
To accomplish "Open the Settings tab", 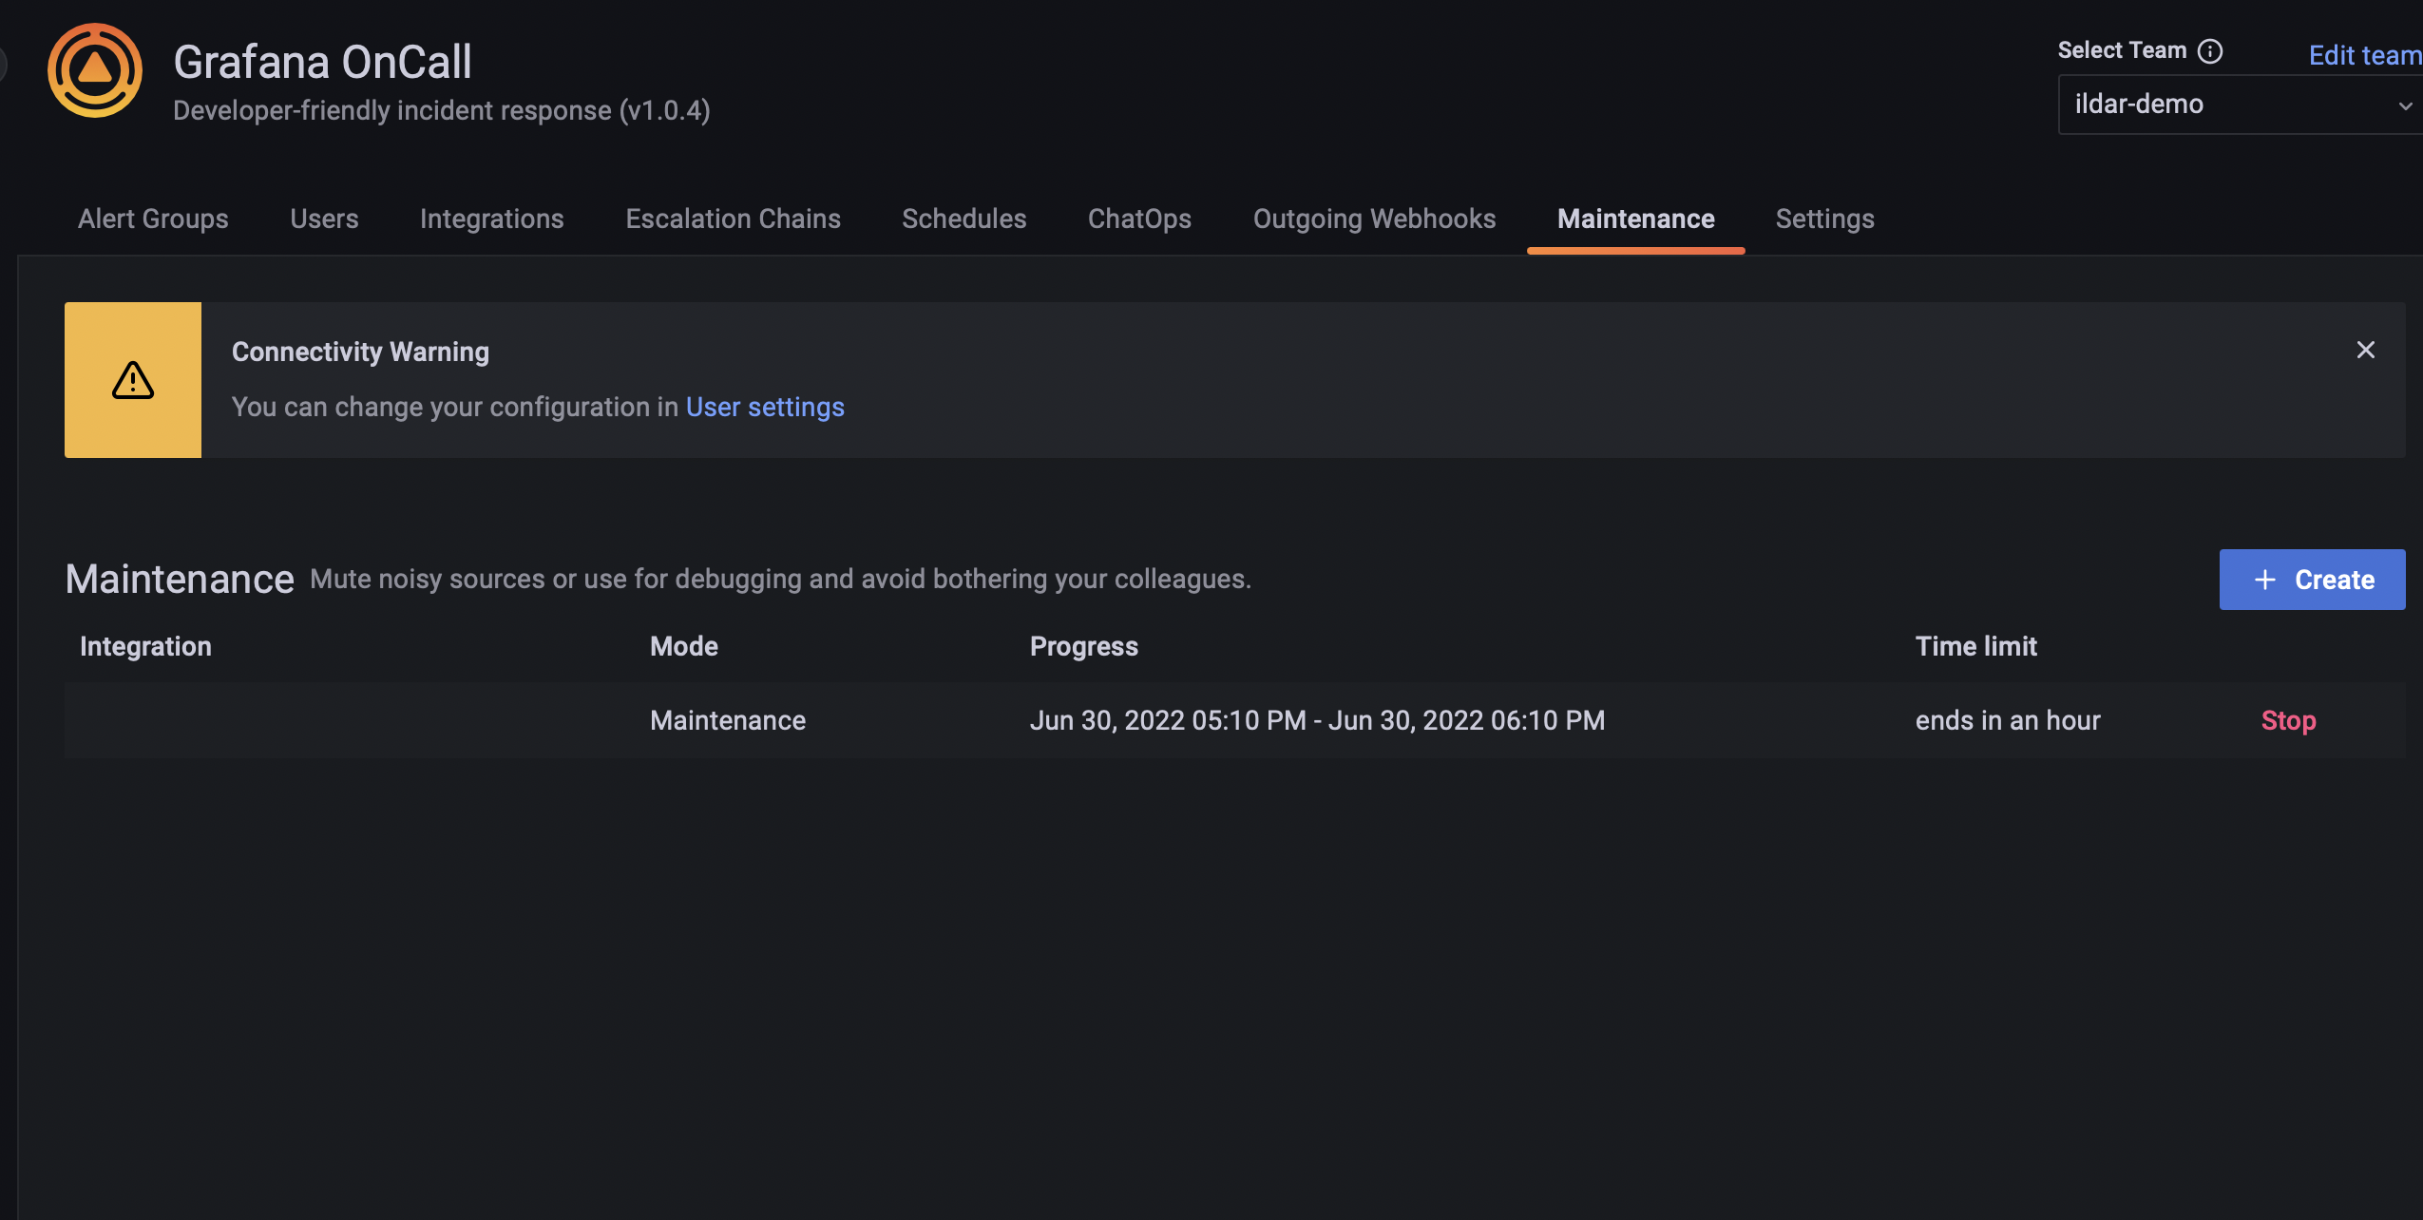I will click(1824, 219).
